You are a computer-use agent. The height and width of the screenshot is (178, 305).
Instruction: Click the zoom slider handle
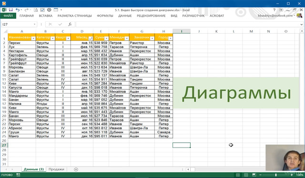coord(276,175)
